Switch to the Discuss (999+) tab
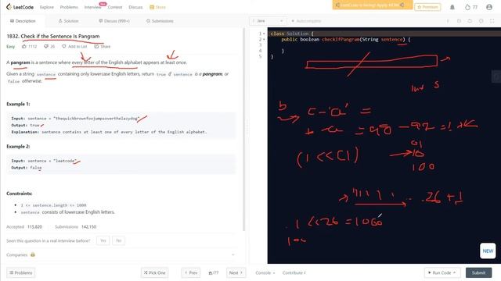Viewport: 501px width, 281px height. [114, 21]
